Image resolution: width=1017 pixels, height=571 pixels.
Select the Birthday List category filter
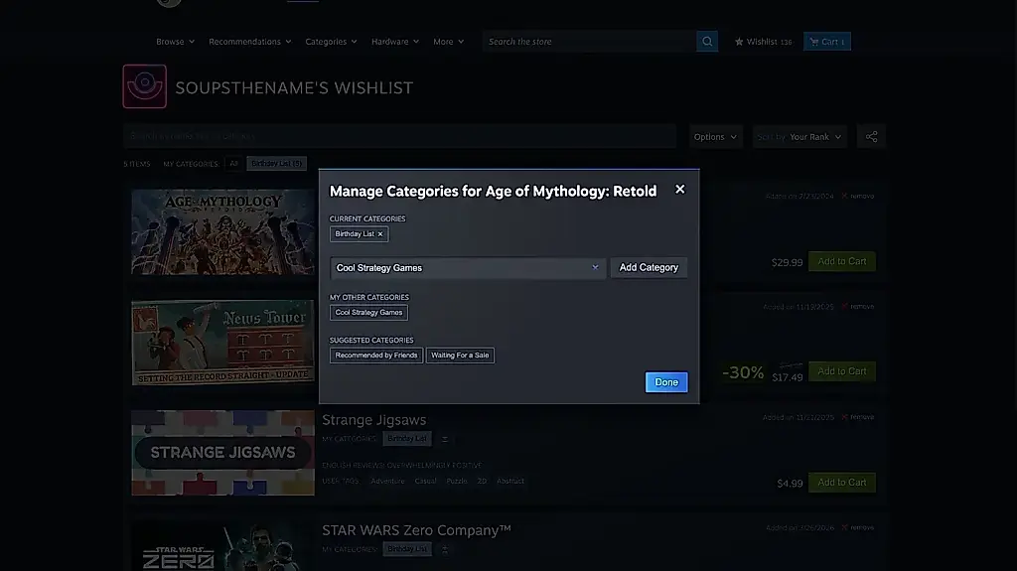click(x=276, y=164)
